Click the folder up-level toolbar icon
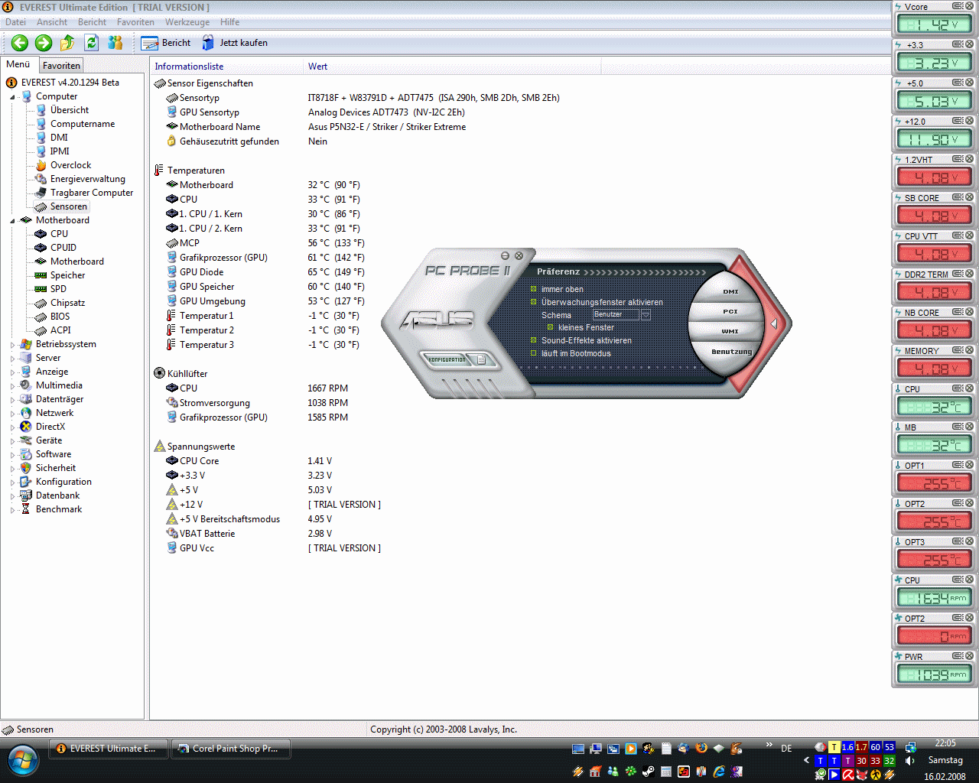 point(67,43)
